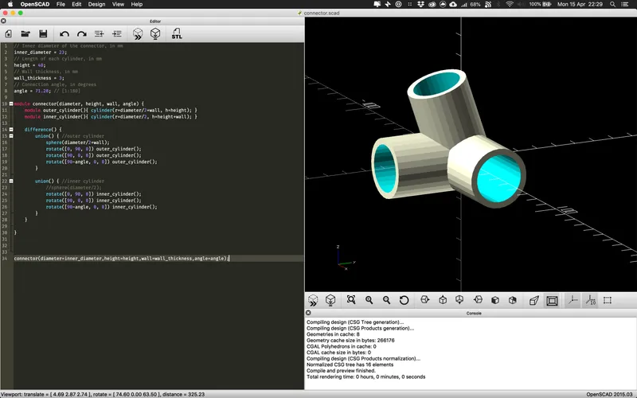Click the Wi-Fi icon in the menu bar

coord(509,4)
